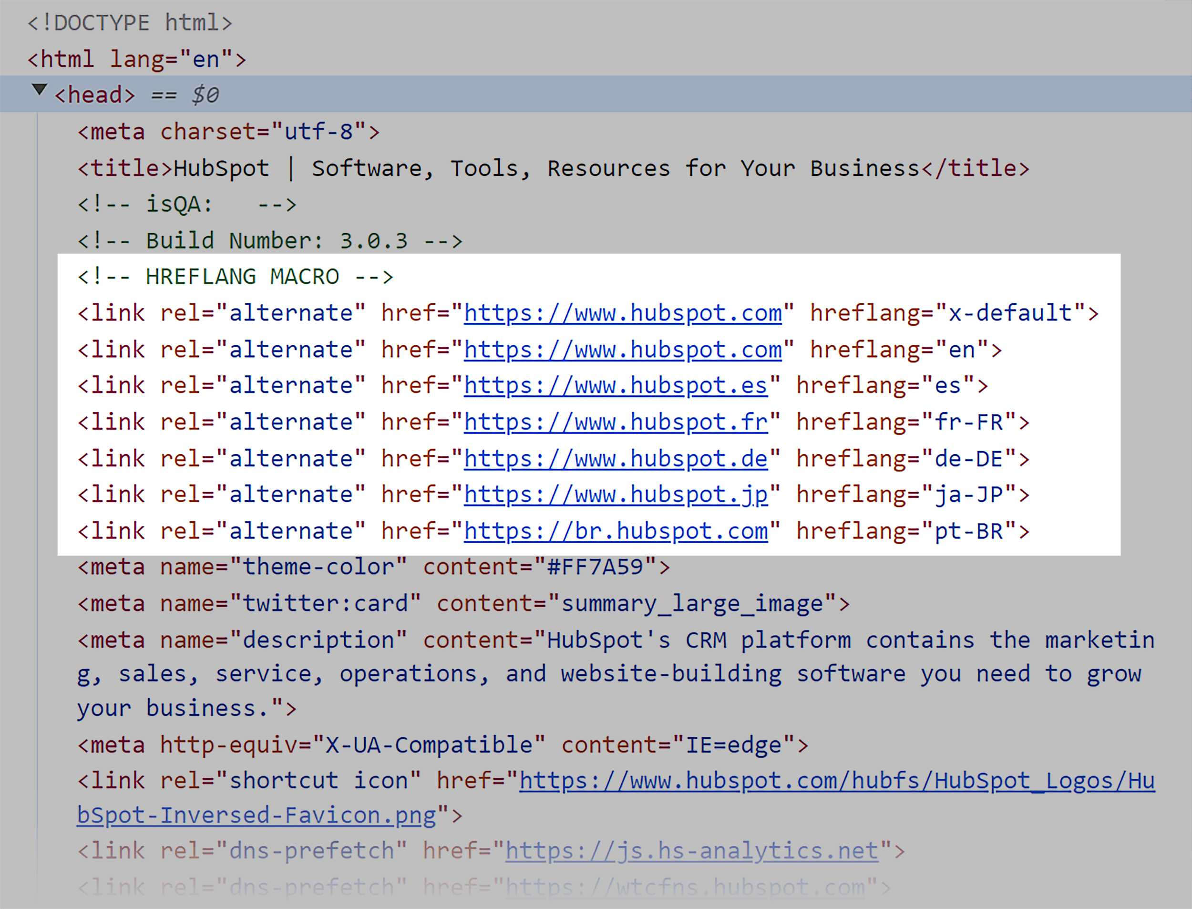This screenshot has height=909, width=1192.
Task: Open the HubSpot favicon png link
Action: point(616,798)
